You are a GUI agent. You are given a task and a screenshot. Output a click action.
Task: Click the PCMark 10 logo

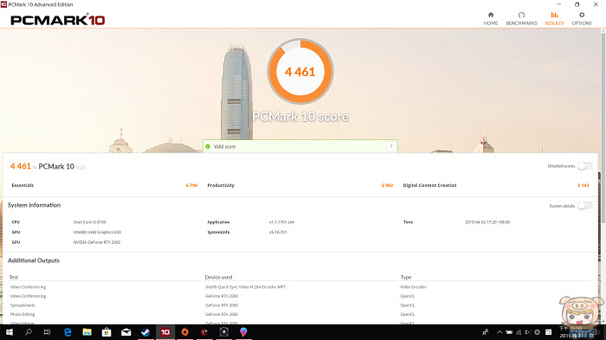pyautogui.click(x=58, y=20)
